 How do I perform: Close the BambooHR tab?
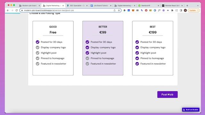click(x=158, y=6)
